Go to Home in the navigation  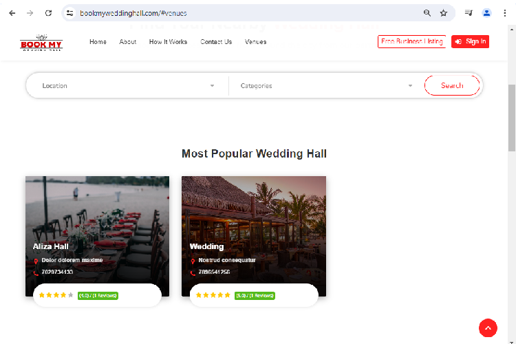(x=98, y=42)
